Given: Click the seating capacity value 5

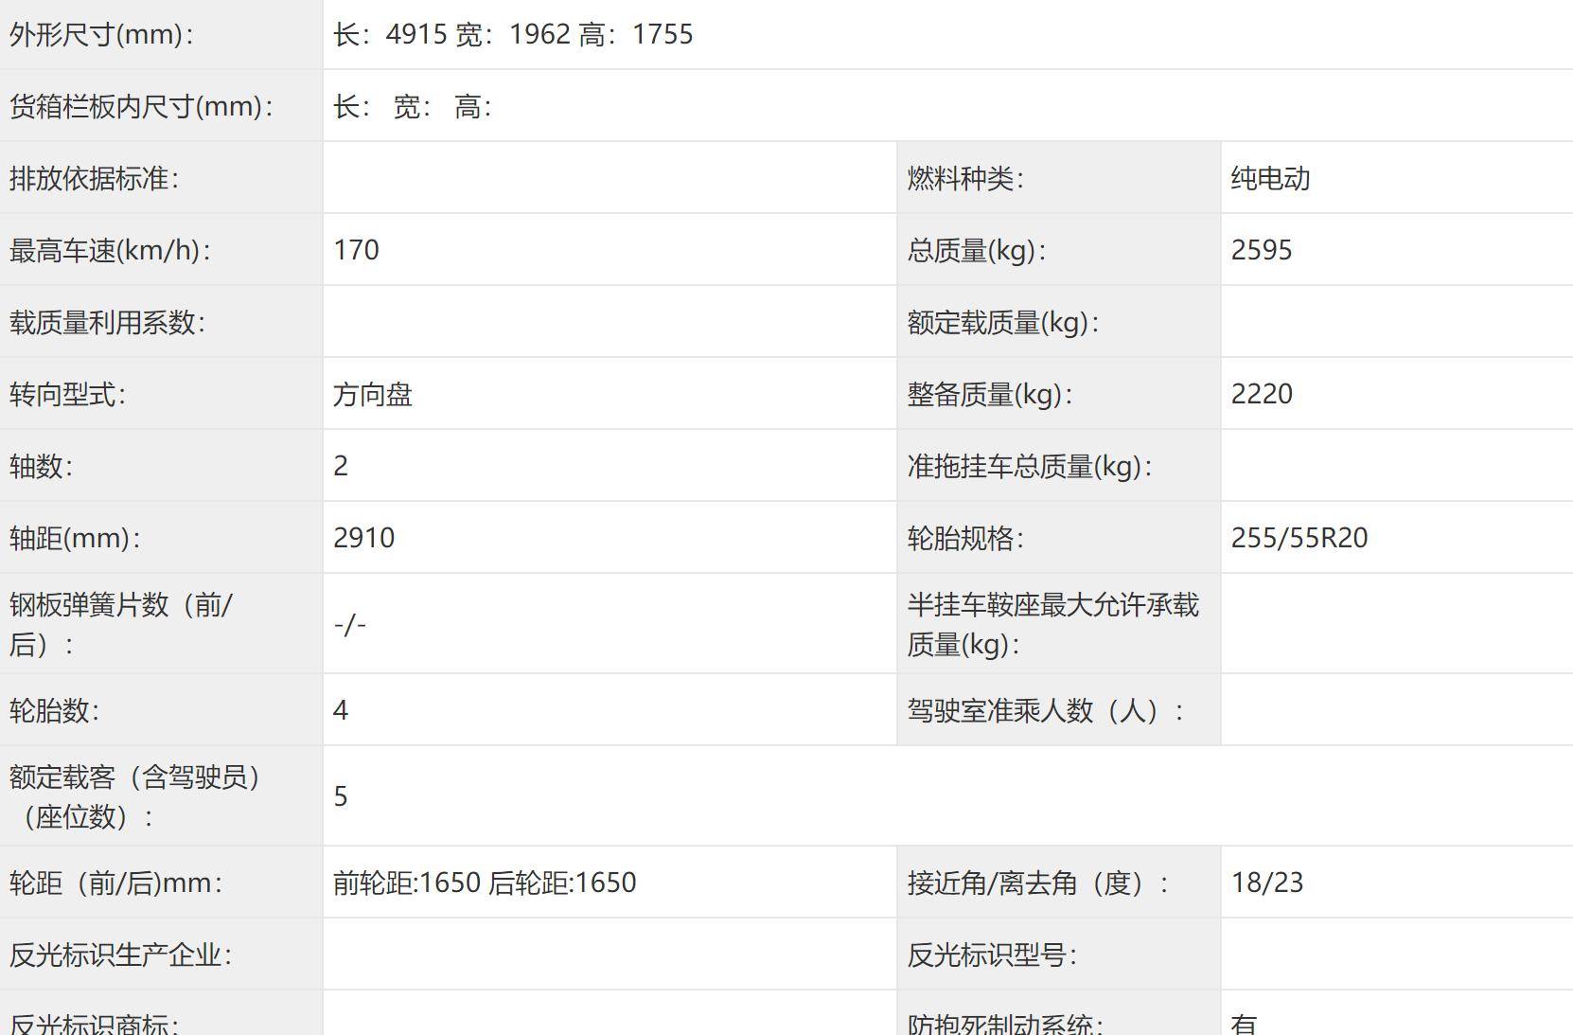Looking at the screenshot, I should click(343, 797).
